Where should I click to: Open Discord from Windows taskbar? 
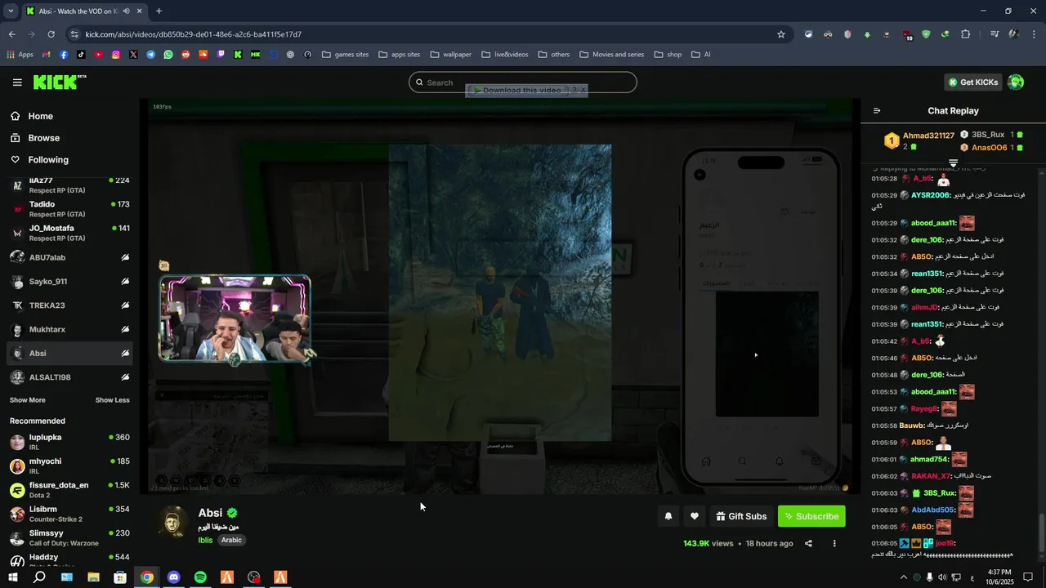click(173, 577)
